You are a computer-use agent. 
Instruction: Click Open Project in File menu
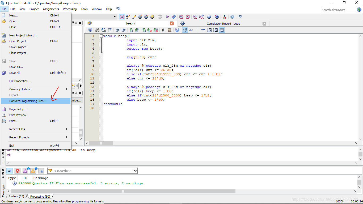tap(36, 41)
